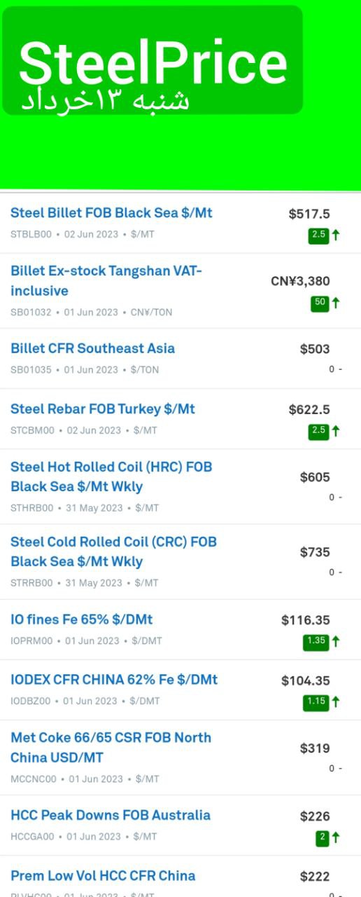Open Steel Billet FOB Black Sea link

click(x=111, y=213)
